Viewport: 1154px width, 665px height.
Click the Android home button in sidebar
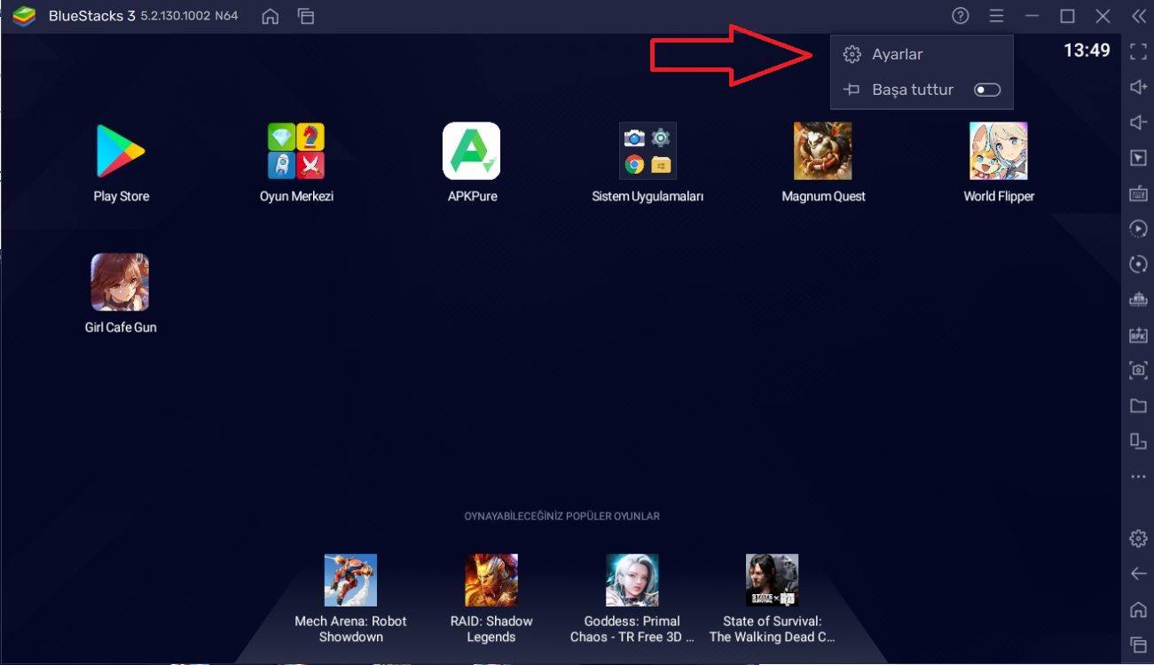(1138, 609)
